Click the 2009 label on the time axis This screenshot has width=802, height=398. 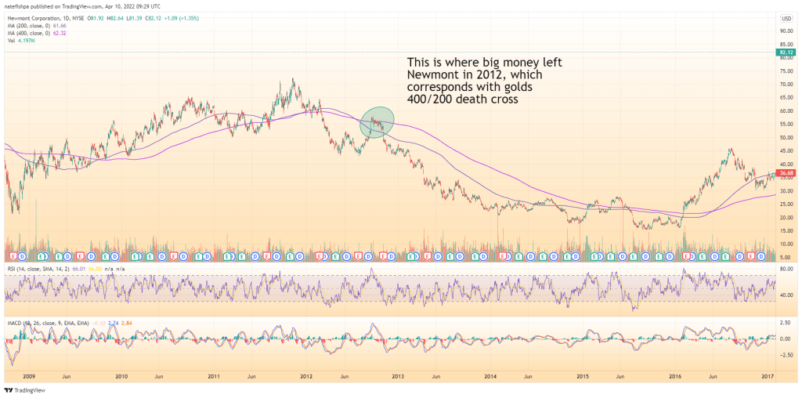tap(29, 376)
